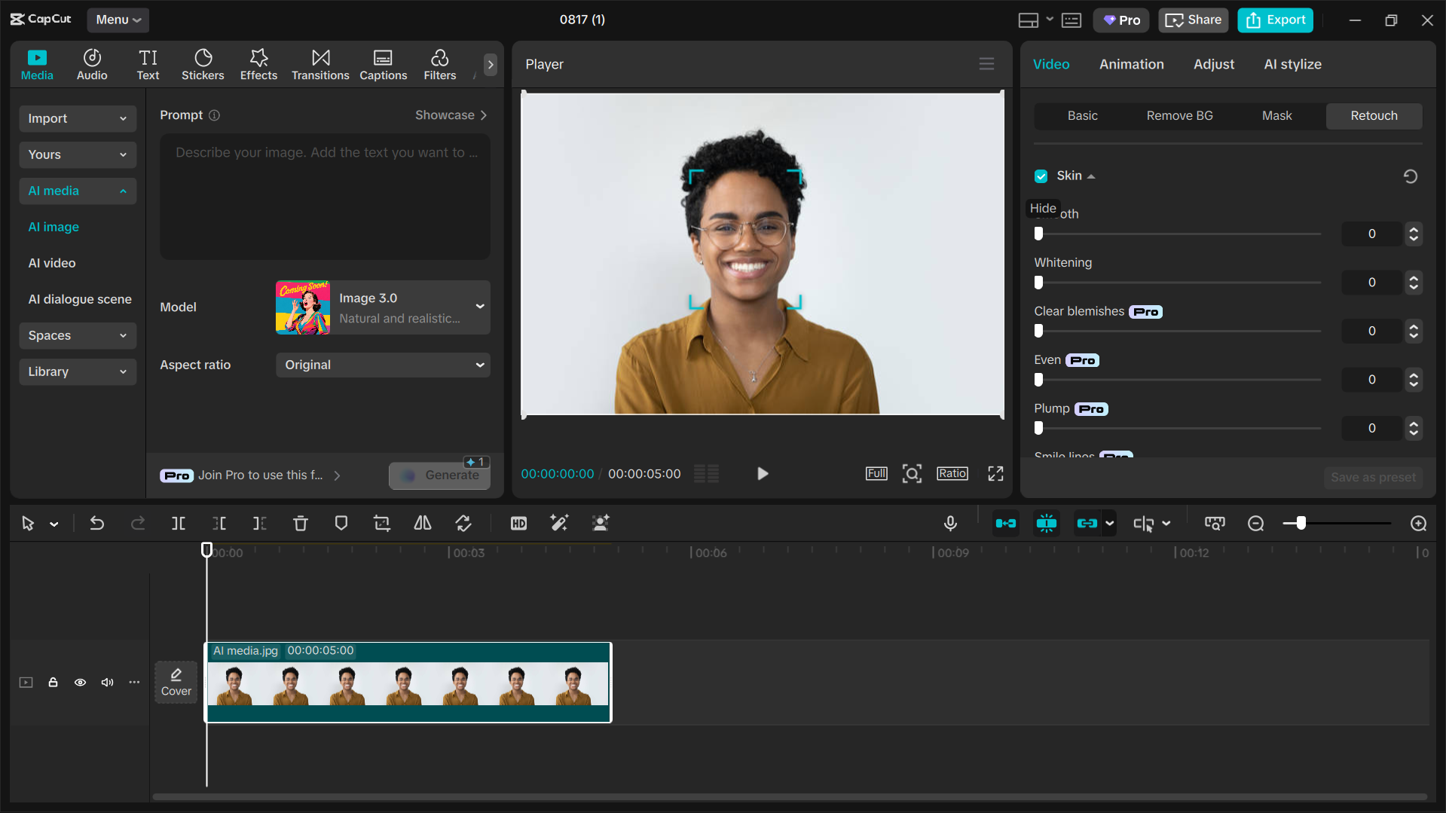Click the fullscreen player icon

click(x=995, y=473)
